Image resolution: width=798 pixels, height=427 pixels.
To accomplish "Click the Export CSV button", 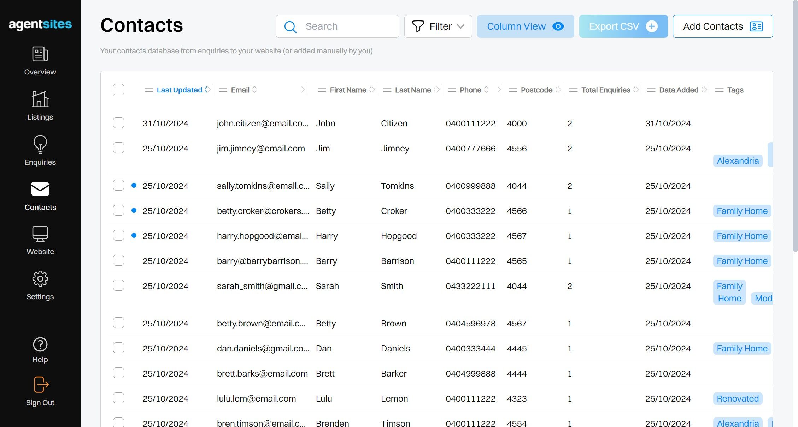I will click(x=623, y=26).
